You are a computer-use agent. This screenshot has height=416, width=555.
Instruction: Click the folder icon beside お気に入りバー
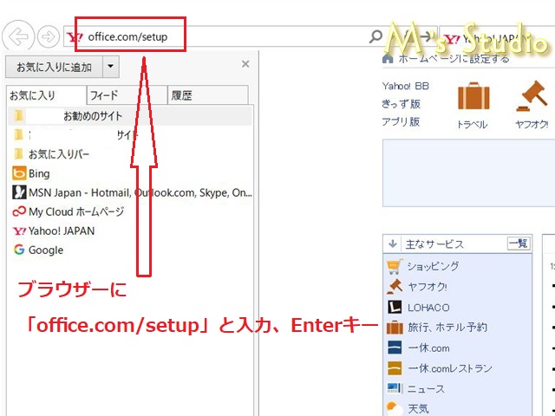(x=19, y=154)
